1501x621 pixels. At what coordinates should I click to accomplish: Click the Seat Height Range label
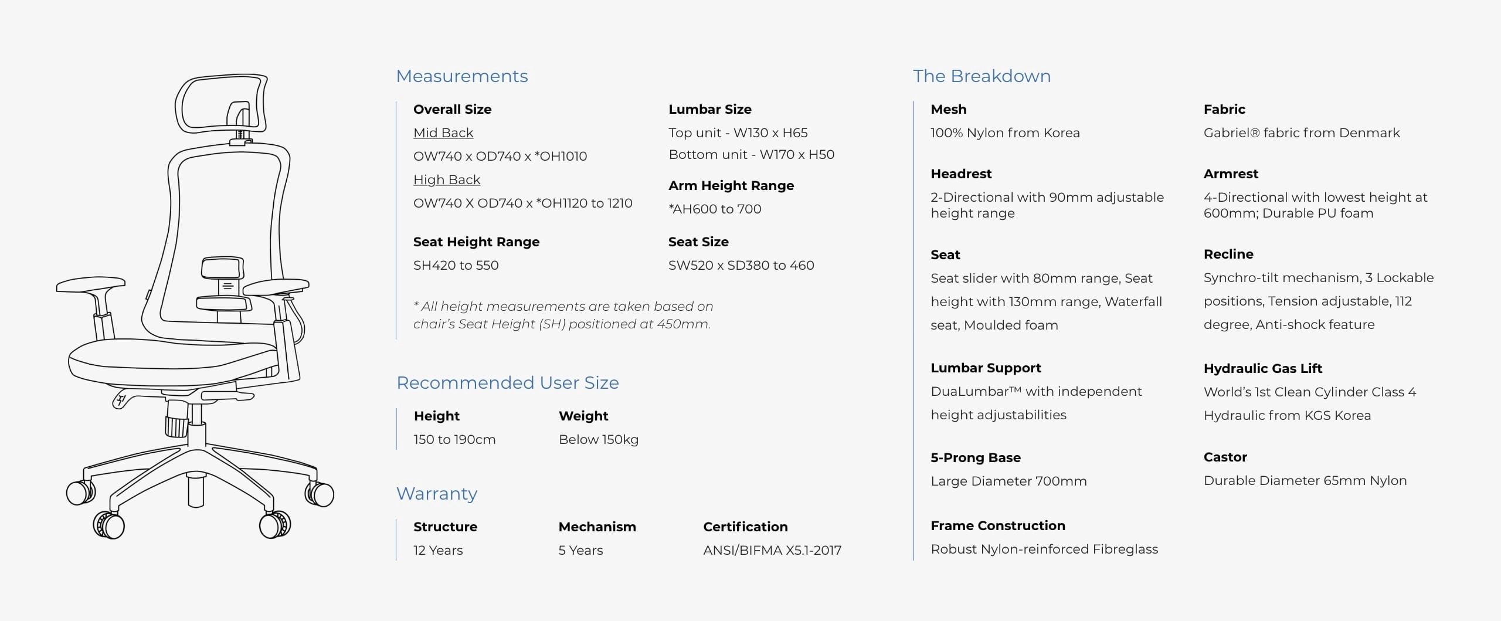point(476,242)
